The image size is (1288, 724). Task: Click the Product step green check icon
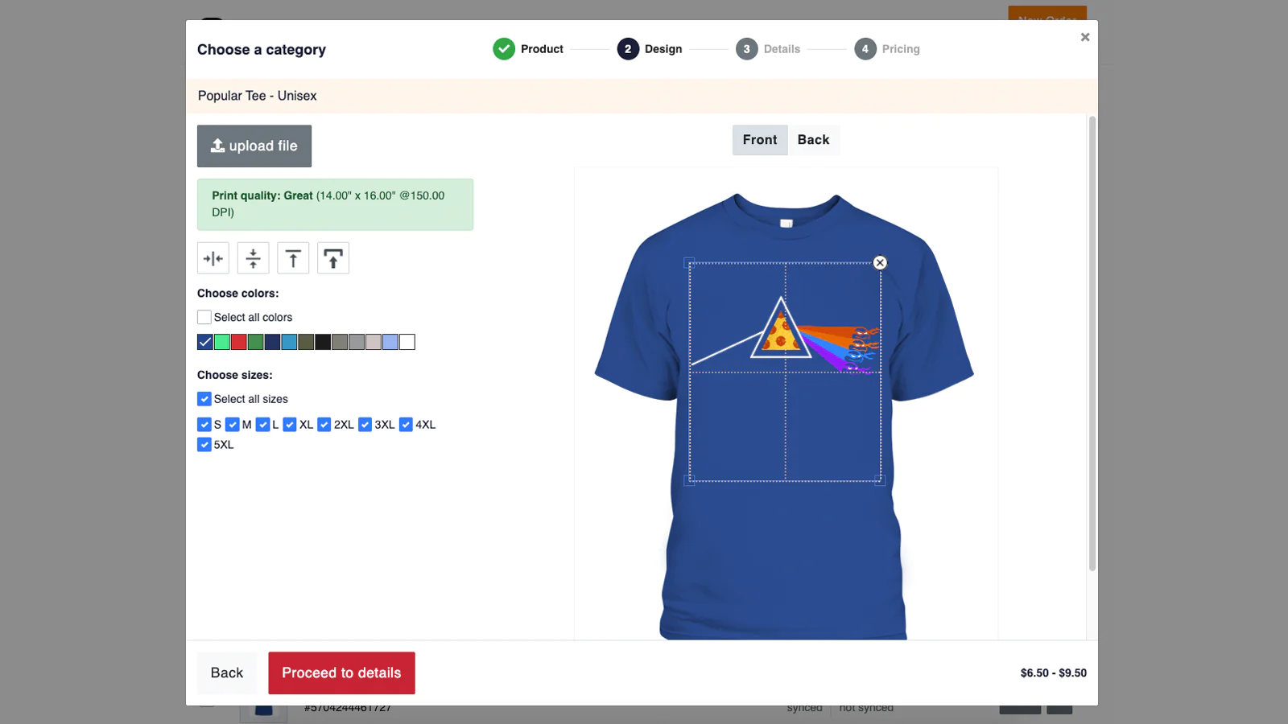(x=504, y=49)
